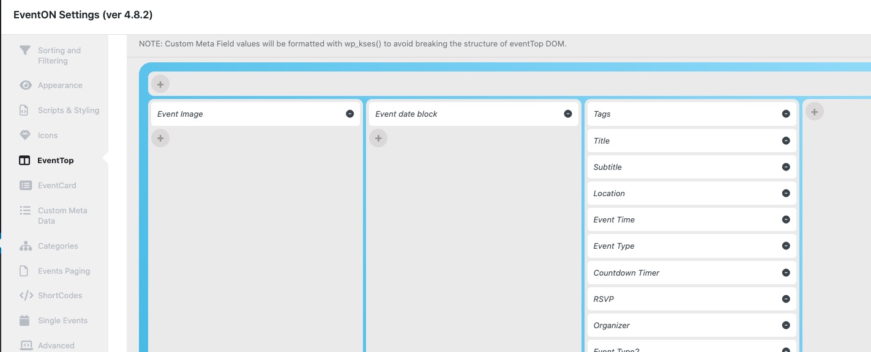Click the Sorting and Filtering funnel icon
This screenshot has height=352, width=871.
click(x=25, y=50)
